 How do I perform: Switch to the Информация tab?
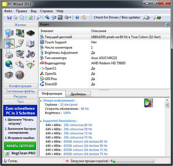point(52,93)
